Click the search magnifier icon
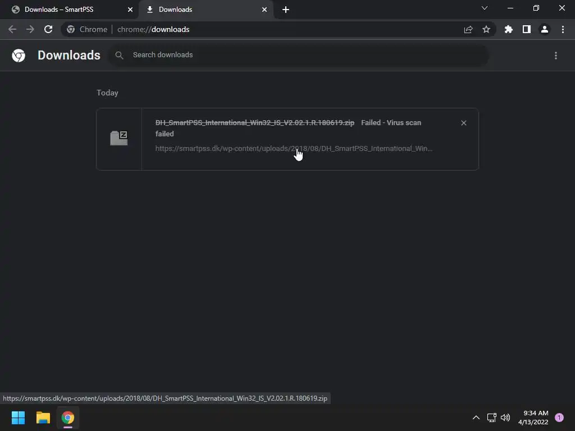Image resolution: width=575 pixels, height=431 pixels. 119,56
